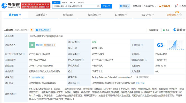Image resolution: width=186 pixels, height=103 pixels.
Task: Select the 查关系 search tab
Action: (x=73, y=3)
